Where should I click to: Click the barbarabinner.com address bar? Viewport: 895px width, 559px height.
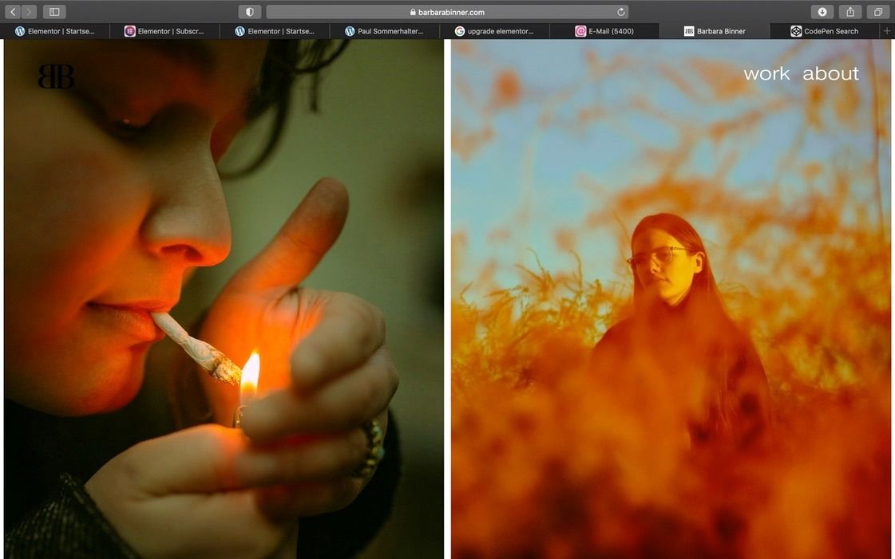coord(447,12)
